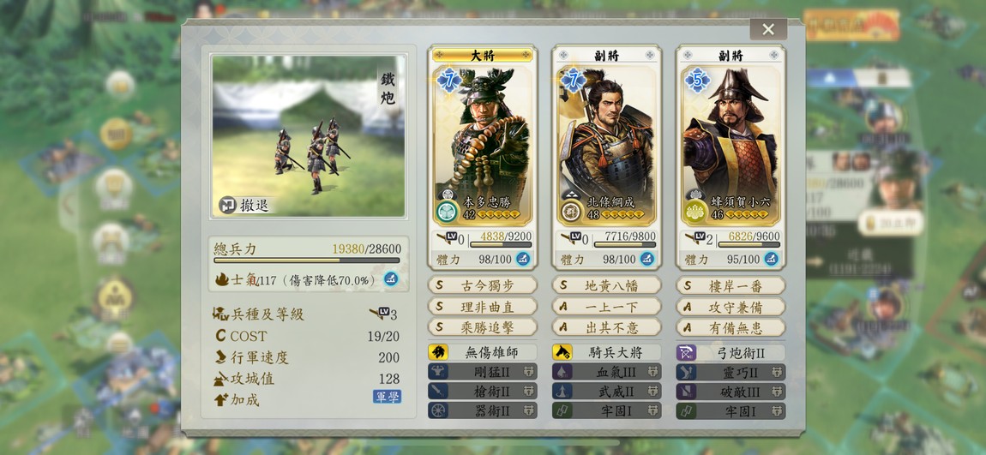
Task: Select the 破敵III trait row
Action: tap(730, 391)
